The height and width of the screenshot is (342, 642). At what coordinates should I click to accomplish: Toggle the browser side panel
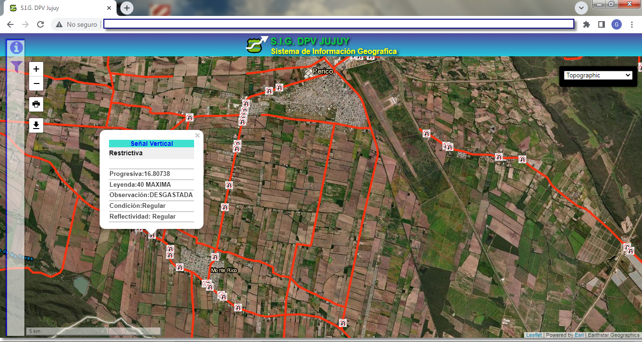click(601, 24)
